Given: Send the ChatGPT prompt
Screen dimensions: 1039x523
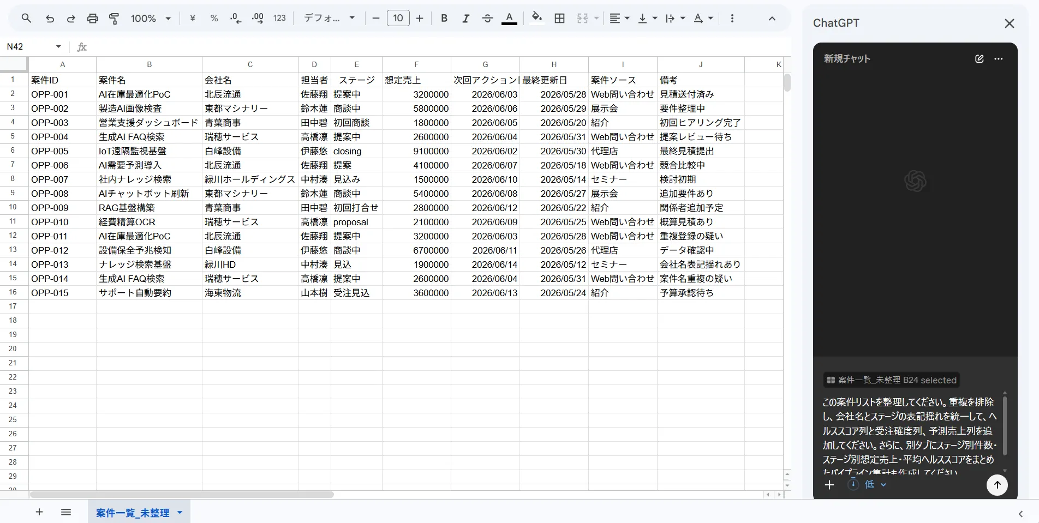Looking at the screenshot, I should [997, 485].
